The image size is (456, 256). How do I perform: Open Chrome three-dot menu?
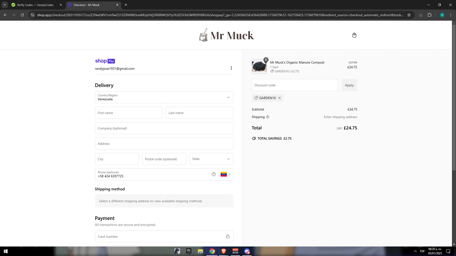coord(451,15)
